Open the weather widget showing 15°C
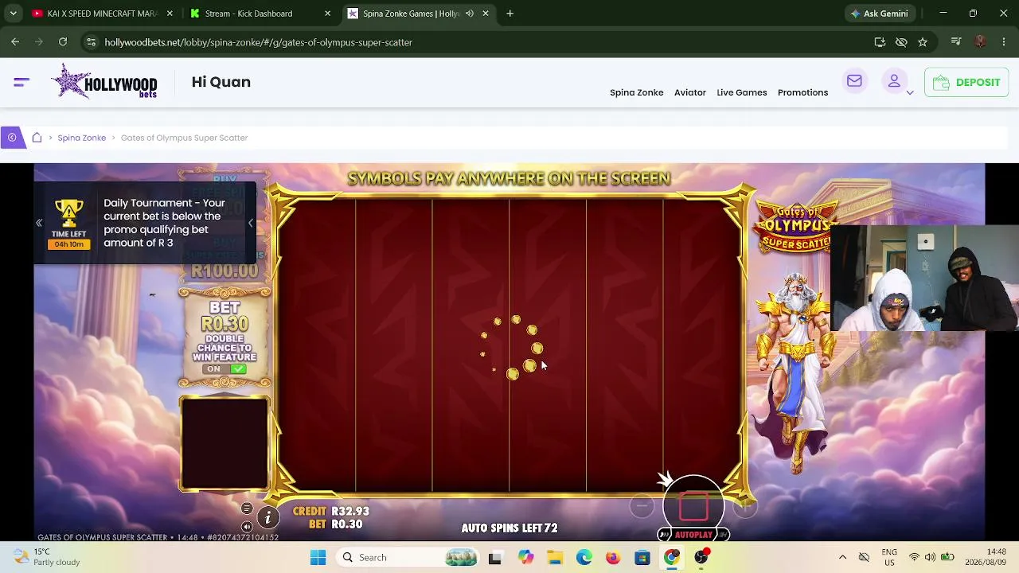Viewport: 1019px width, 573px height. (x=48, y=557)
